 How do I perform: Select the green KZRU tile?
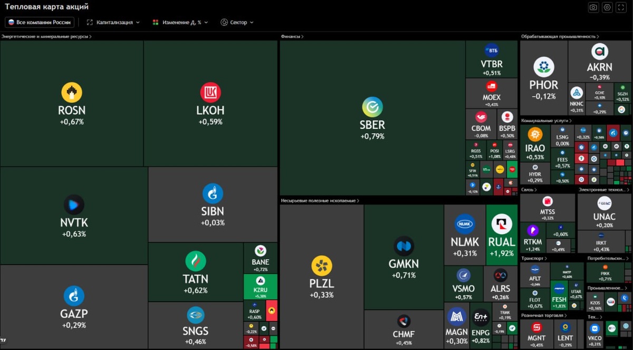click(x=260, y=287)
